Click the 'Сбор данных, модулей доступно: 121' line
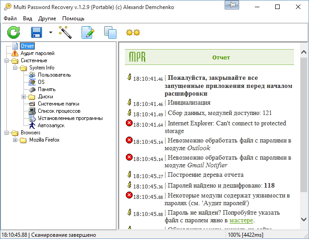 [x=220, y=113]
